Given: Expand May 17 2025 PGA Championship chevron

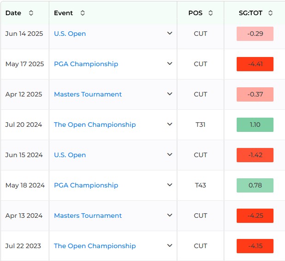Looking at the screenshot, I should [x=169, y=64].
